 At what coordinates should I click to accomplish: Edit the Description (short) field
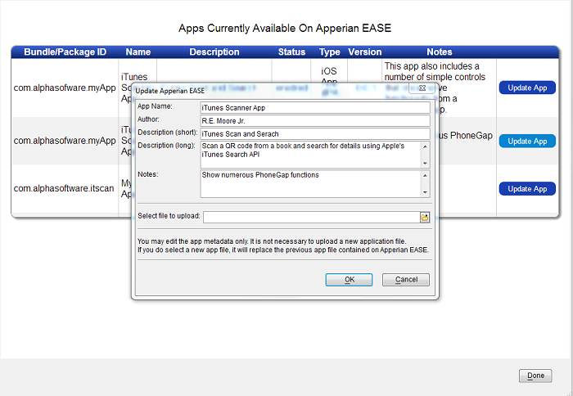tap(315, 134)
